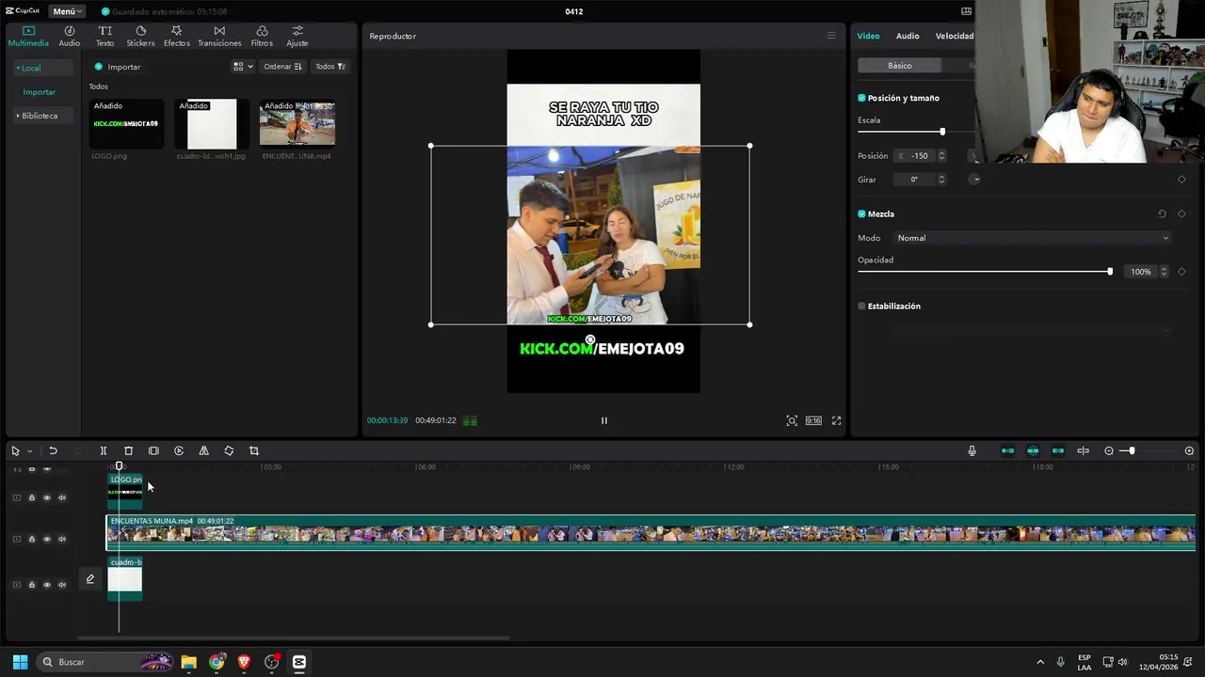Click the Girar rotation value field
The width and height of the screenshot is (1205, 677).
[913, 180]
